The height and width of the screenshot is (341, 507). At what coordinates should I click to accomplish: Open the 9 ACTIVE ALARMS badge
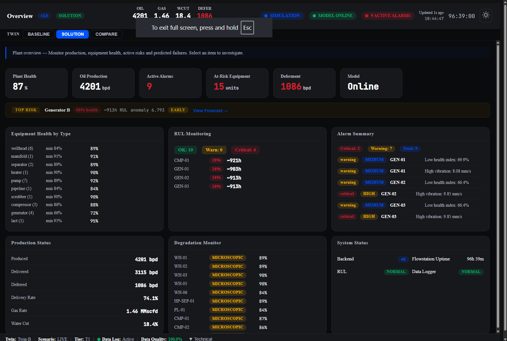(x=388, y=15)
